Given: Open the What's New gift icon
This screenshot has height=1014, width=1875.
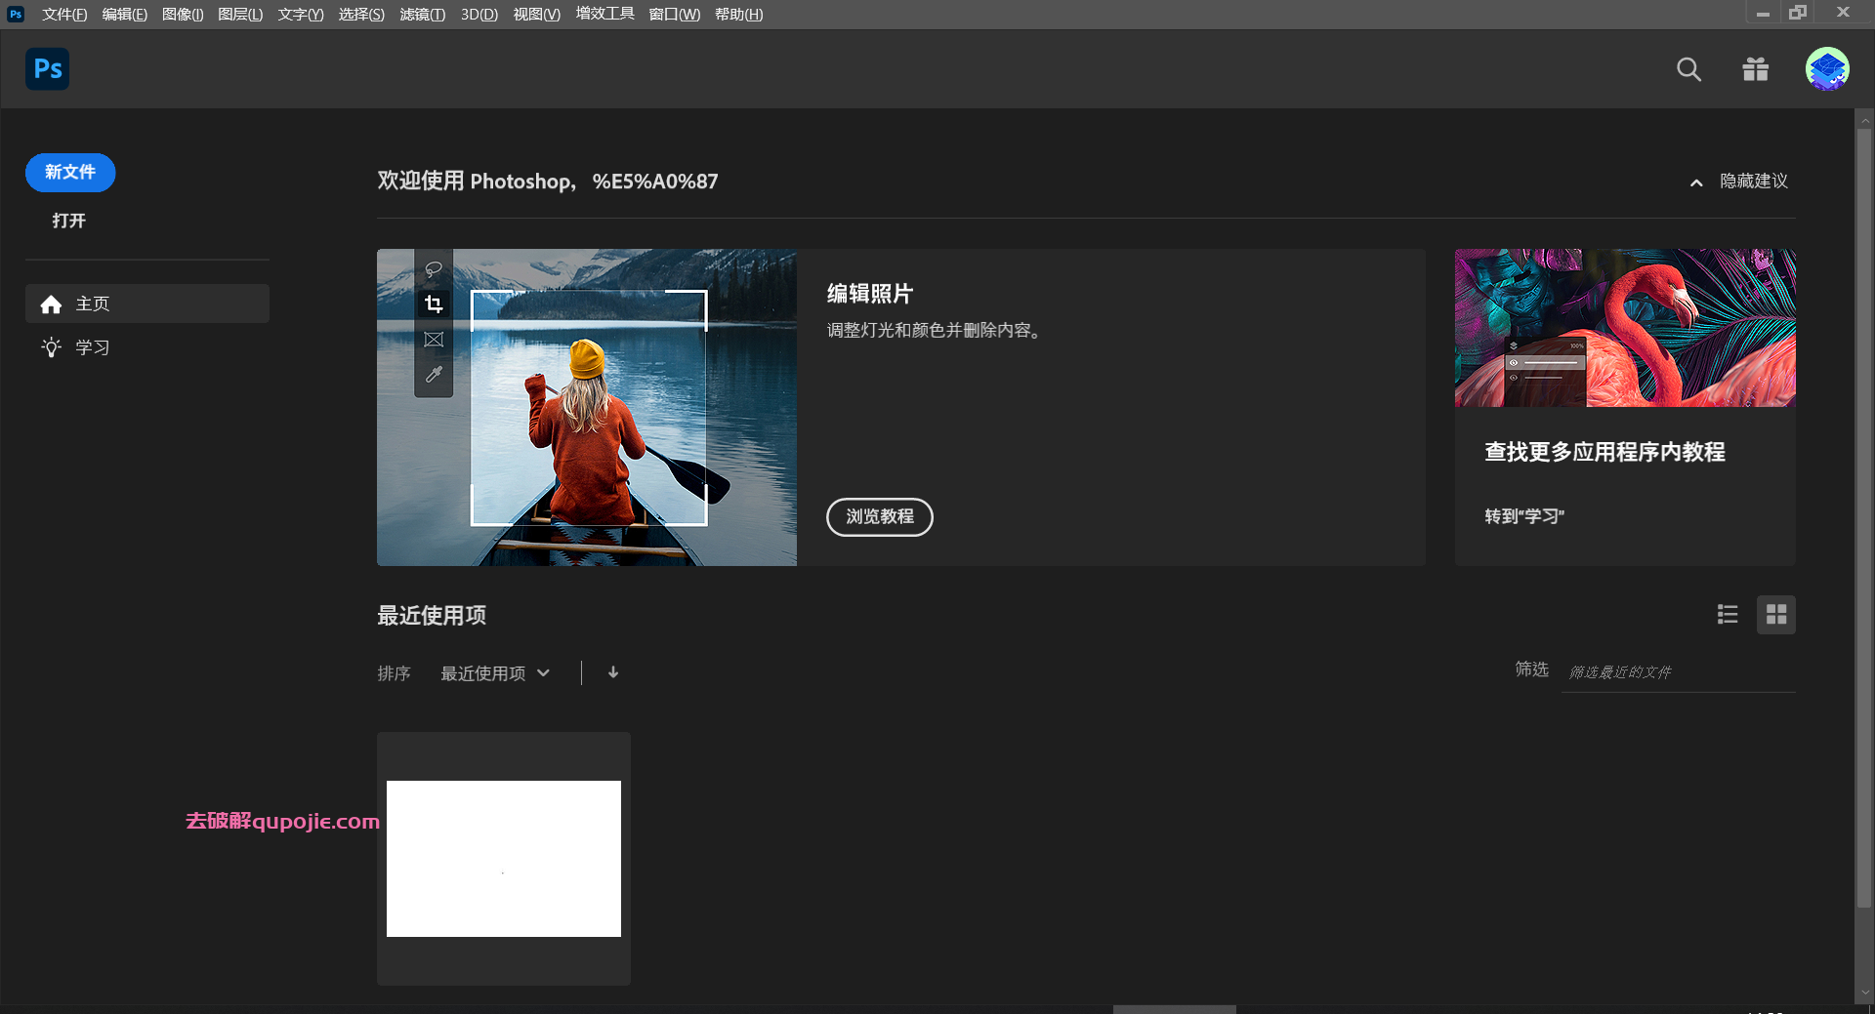Looking at the screenshot, I should [x=1756, y=69].
